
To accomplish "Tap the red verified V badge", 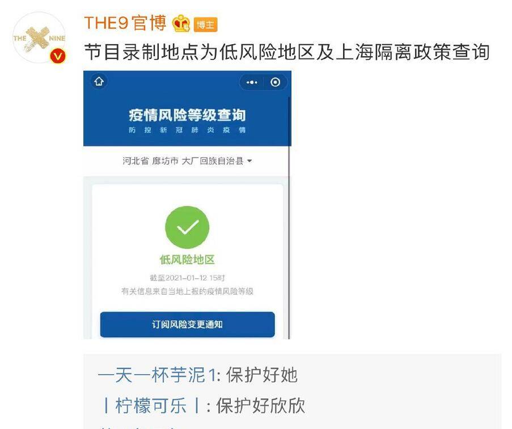I will click(58, 56).
